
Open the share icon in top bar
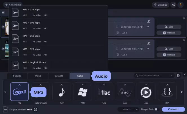(x=173, y=5)
